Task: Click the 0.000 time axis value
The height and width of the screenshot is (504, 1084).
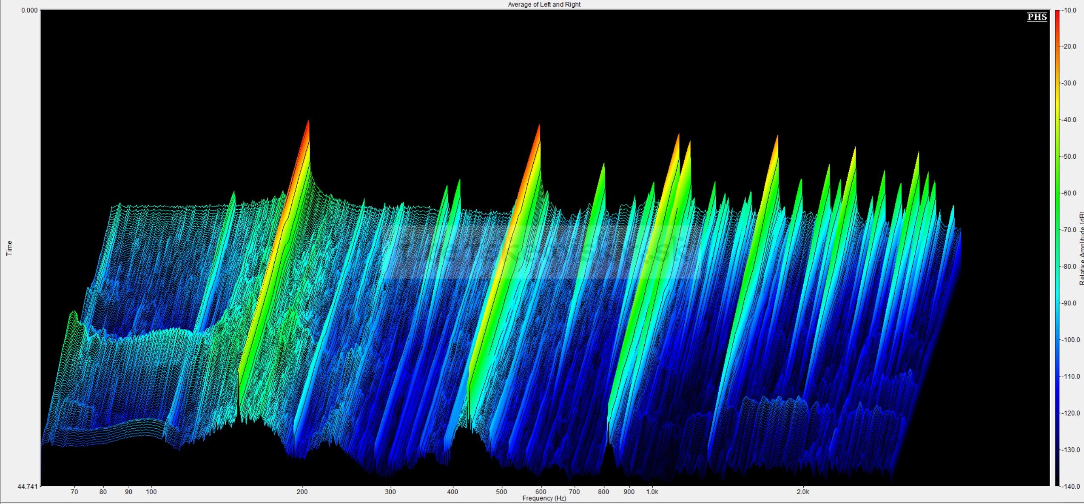Action: click(29, 10)
